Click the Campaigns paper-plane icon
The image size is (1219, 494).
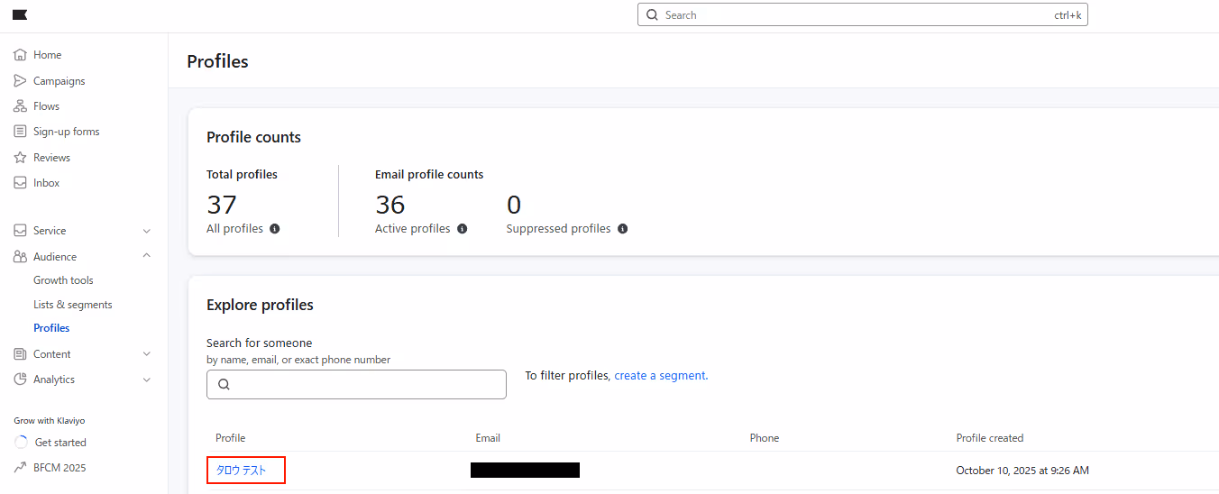(20, 81)
